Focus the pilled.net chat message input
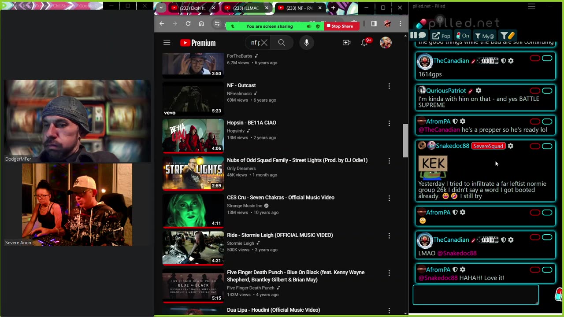Image resolution: width=564 pixels, height=317 pixels. click(x=475, y=295)
